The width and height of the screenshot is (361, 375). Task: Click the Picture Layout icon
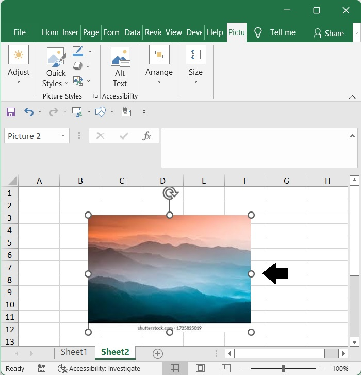pos(78,81)
